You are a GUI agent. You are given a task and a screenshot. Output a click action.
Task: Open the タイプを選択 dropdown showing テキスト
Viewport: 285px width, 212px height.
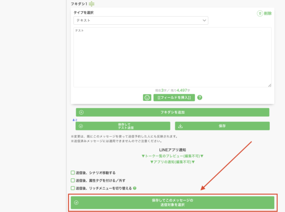pyautogui.click(x=141, y=20)
